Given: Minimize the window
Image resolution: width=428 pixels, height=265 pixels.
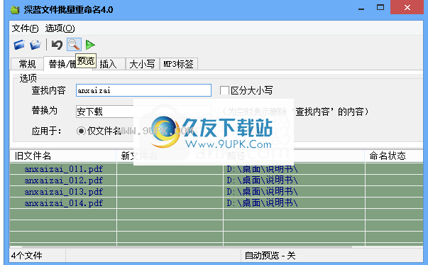Looking at the screenshot, I should (361, 9).
